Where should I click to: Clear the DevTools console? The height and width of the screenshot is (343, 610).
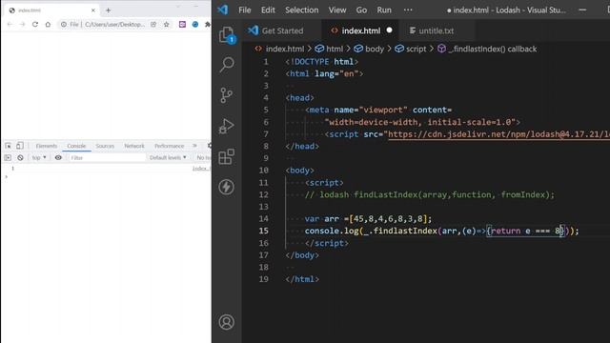tap(20, 157)
